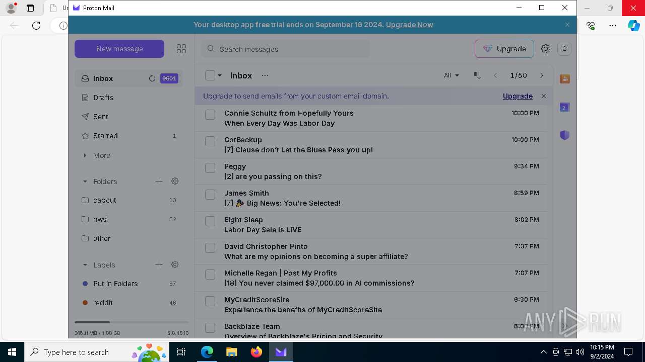Open the Sent folder

tap(128, 117)
